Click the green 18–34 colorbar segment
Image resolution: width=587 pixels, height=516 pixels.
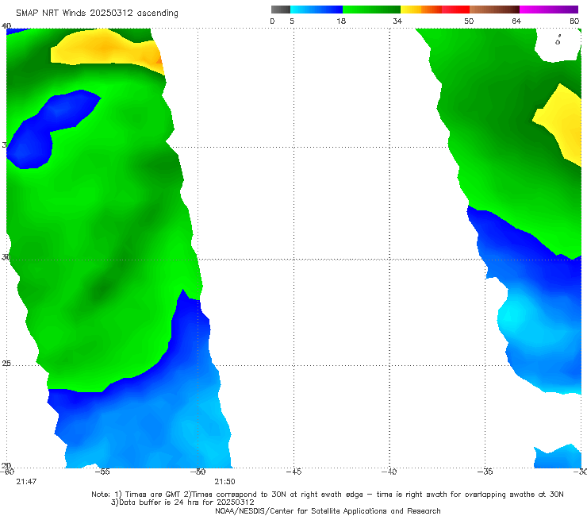tap(371, 10)
